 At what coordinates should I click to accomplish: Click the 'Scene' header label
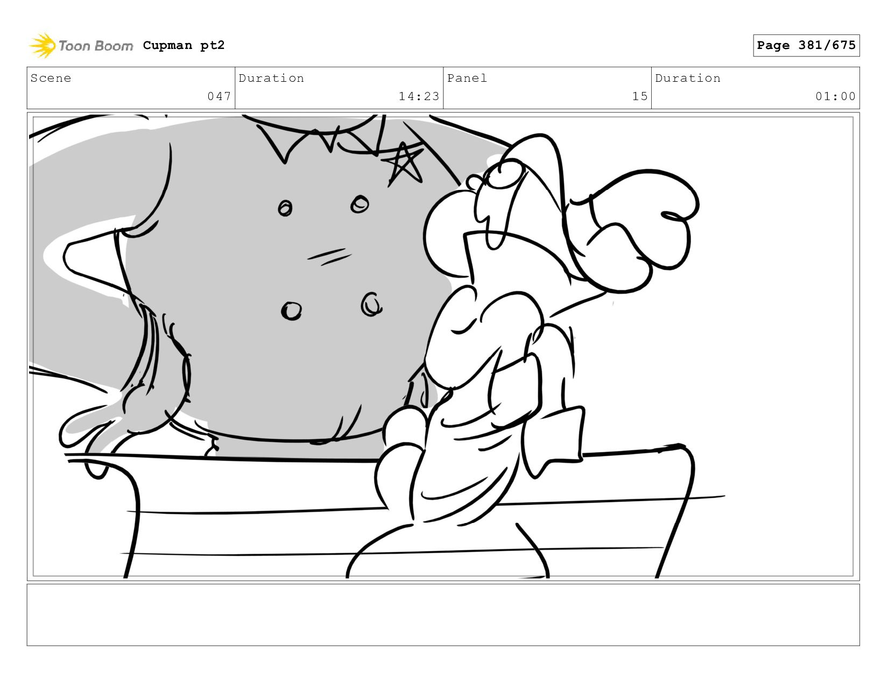51,78
